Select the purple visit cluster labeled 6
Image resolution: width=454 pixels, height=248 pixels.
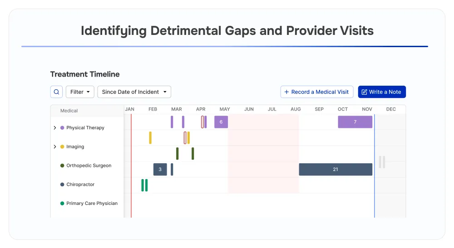[x=221, y=122]
